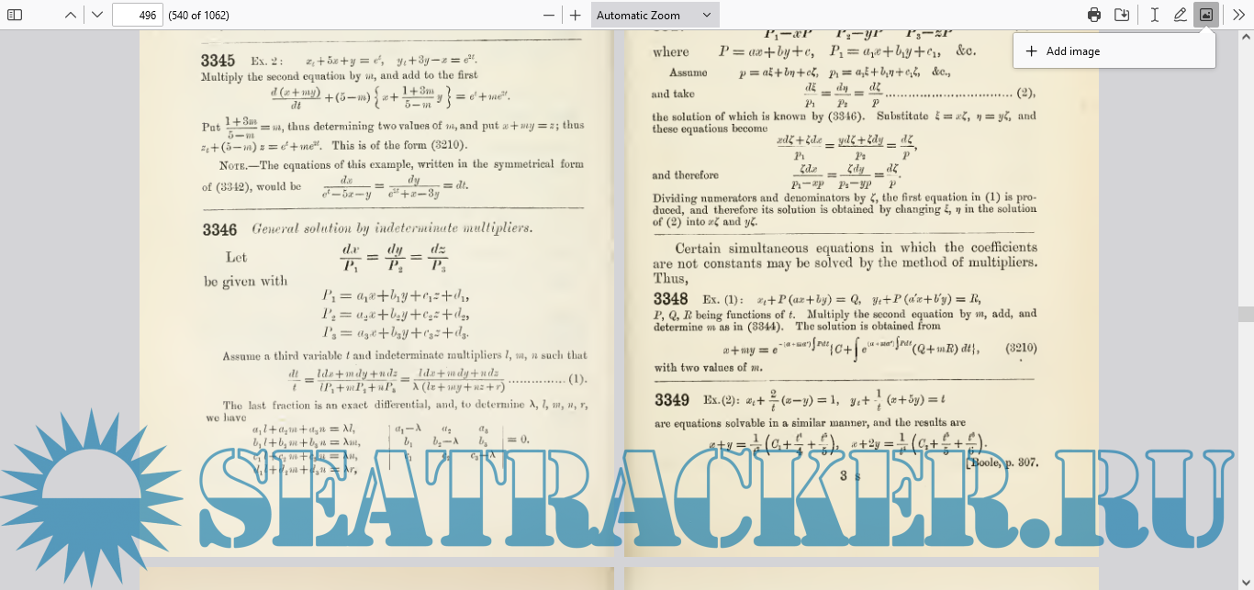This screenshot has width=1254, height=590.
Task: Select the text annotation tool
Action: click(1154, 15)
